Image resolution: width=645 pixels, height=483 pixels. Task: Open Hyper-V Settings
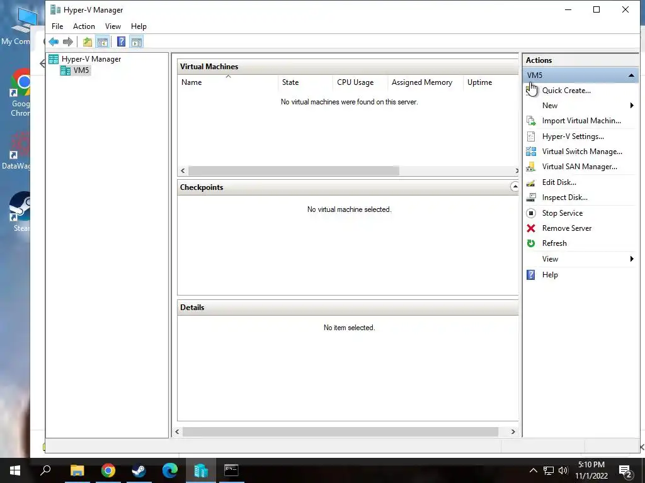coord(573,136)
